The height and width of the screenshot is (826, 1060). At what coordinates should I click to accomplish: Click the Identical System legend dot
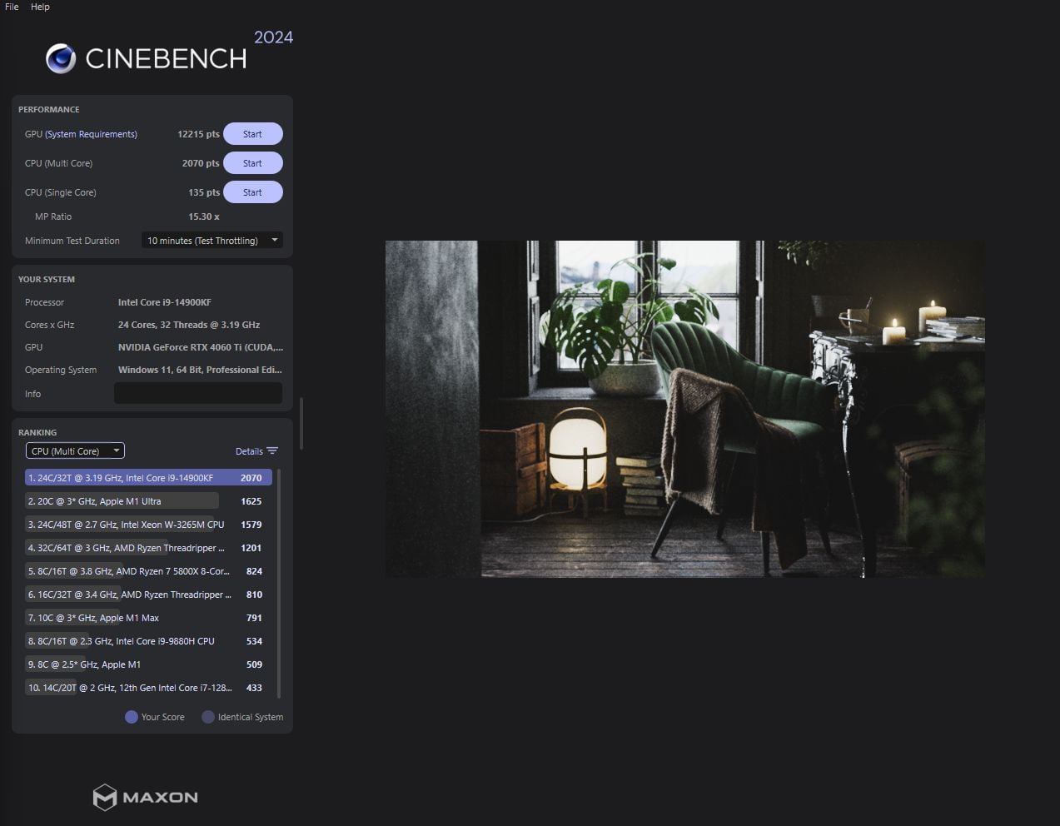208,717
